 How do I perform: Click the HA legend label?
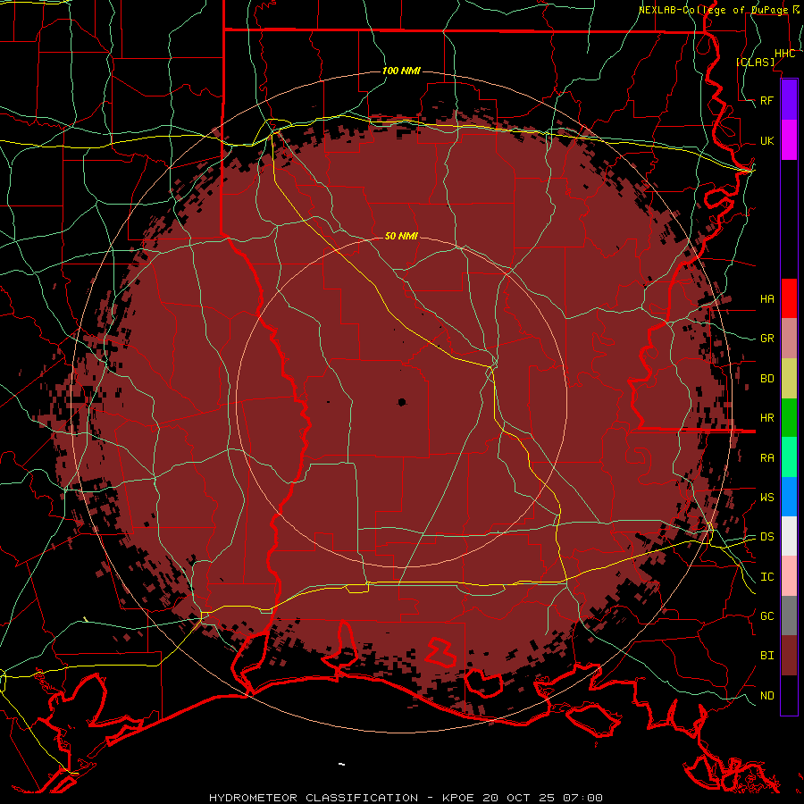click(767, 298)
